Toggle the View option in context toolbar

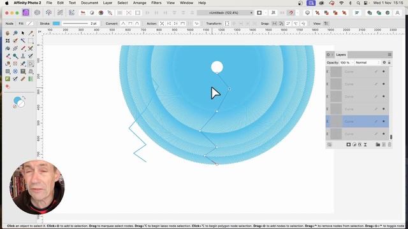326,24
